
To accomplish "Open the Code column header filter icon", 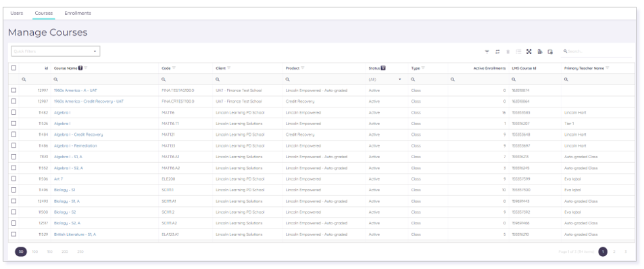I will pyautogui.click(x=174, y=68).
